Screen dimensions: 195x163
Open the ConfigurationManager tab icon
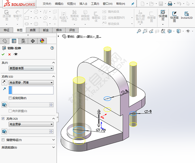(x=23, y=41)
